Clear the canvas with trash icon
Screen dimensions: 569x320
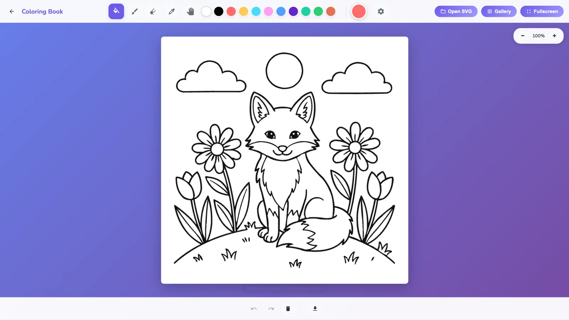click(x=288, y=309)
